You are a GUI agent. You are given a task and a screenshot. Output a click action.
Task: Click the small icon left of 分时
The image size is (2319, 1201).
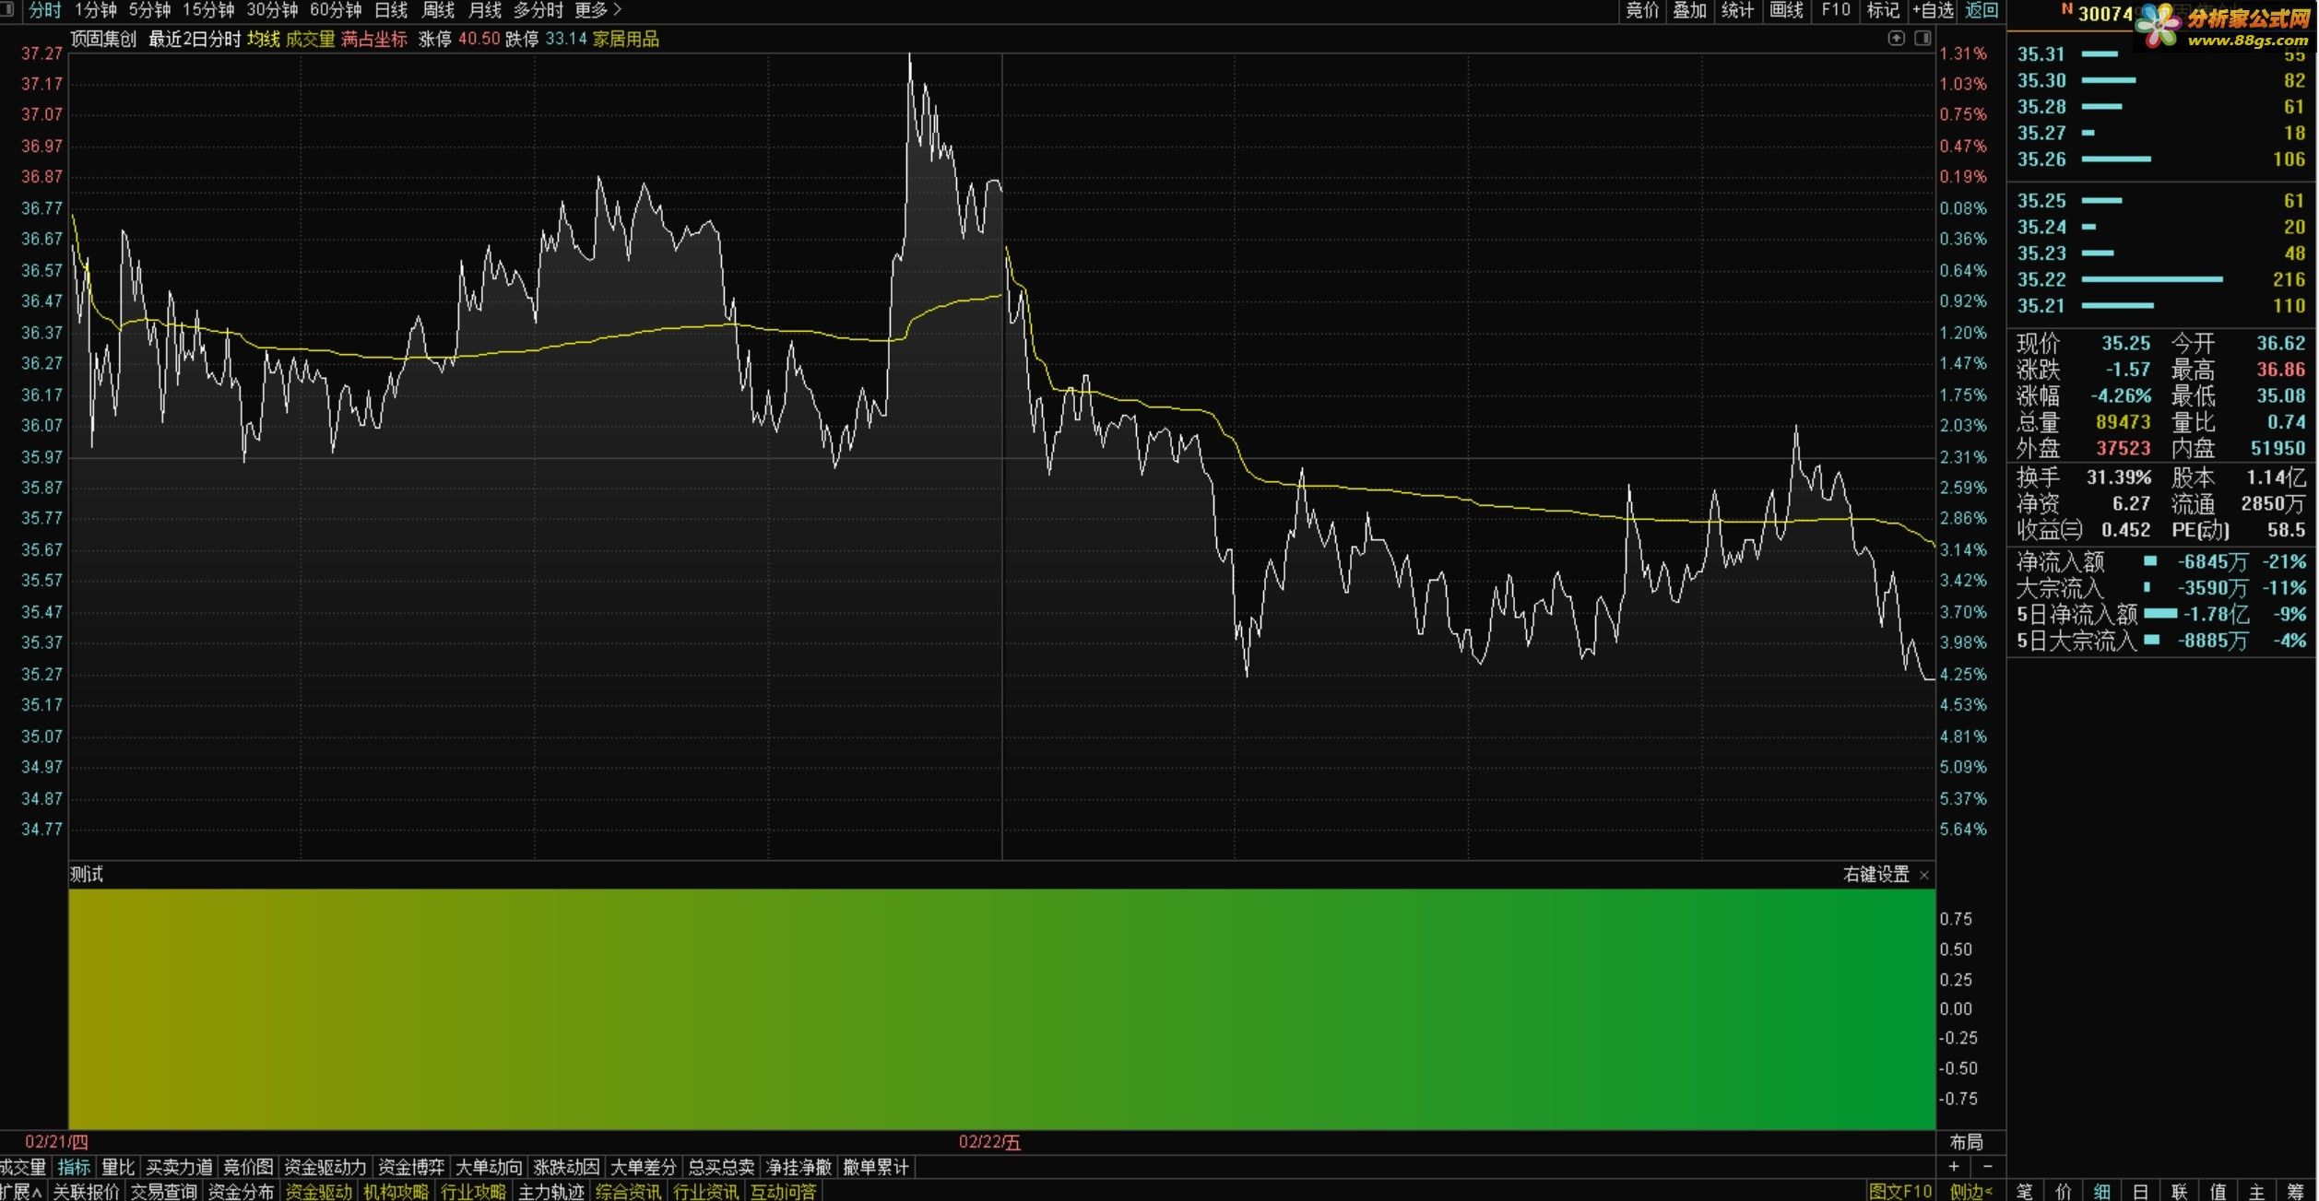tap(7, 10)
